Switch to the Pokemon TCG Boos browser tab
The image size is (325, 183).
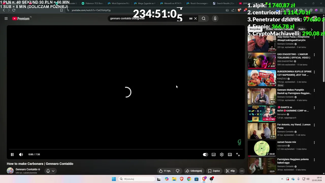coord(92,3)
